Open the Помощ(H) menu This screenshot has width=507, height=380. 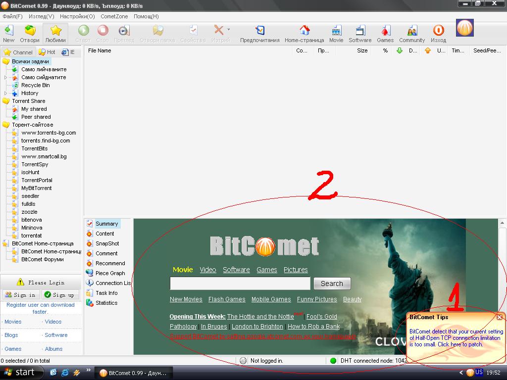pos(146,16)
